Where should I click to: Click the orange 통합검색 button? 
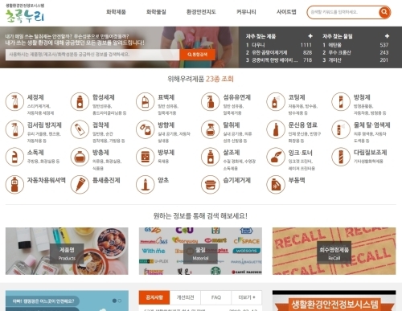(x=197, y=55)
